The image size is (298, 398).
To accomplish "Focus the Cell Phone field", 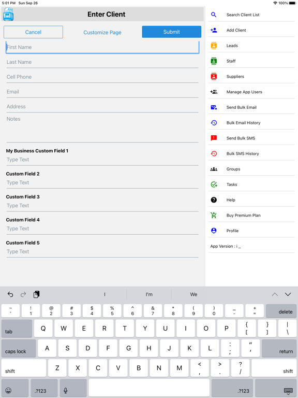I will tap(102, 77).
